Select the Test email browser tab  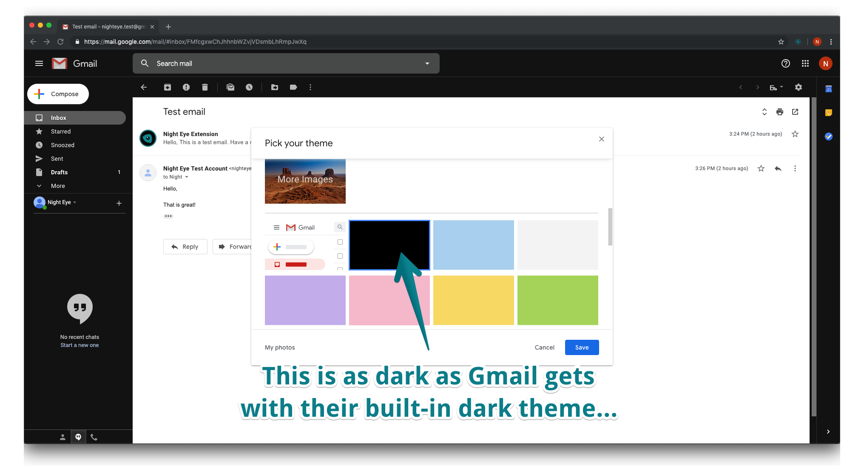click(108, 26)
